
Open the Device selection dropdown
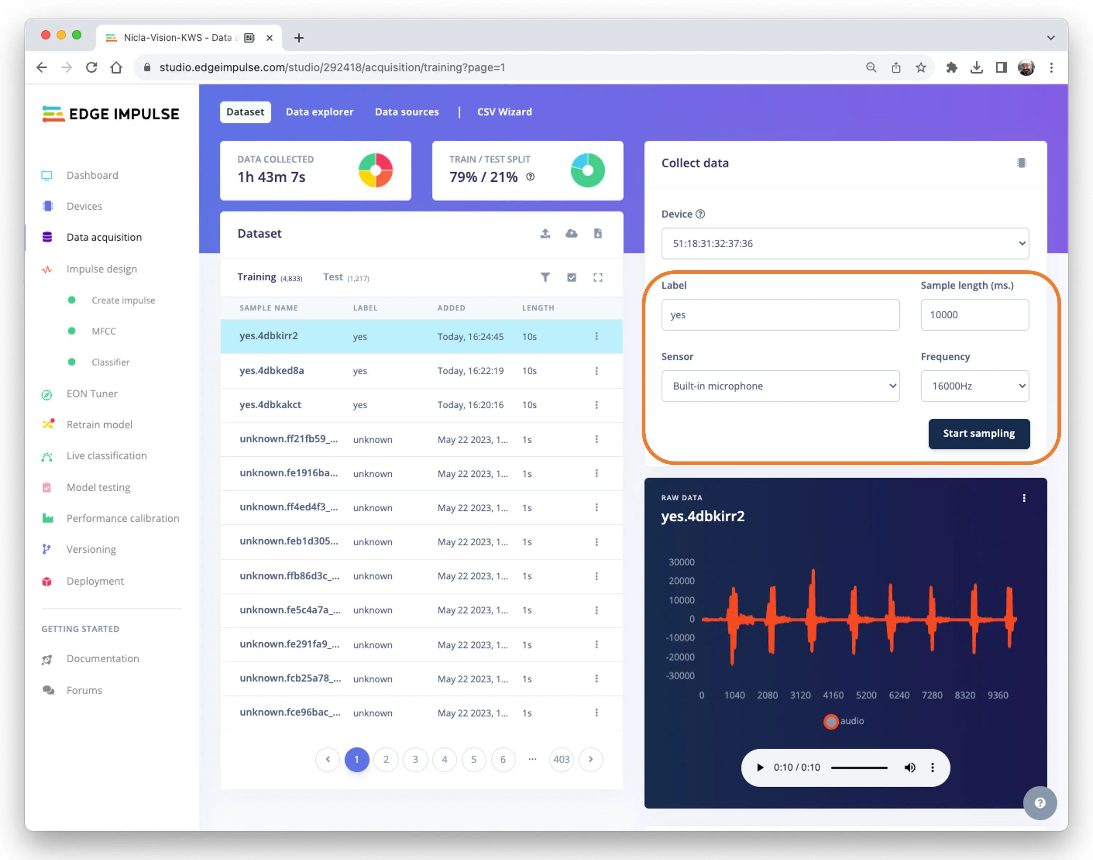pyautogui.click(x=844, y=243)
